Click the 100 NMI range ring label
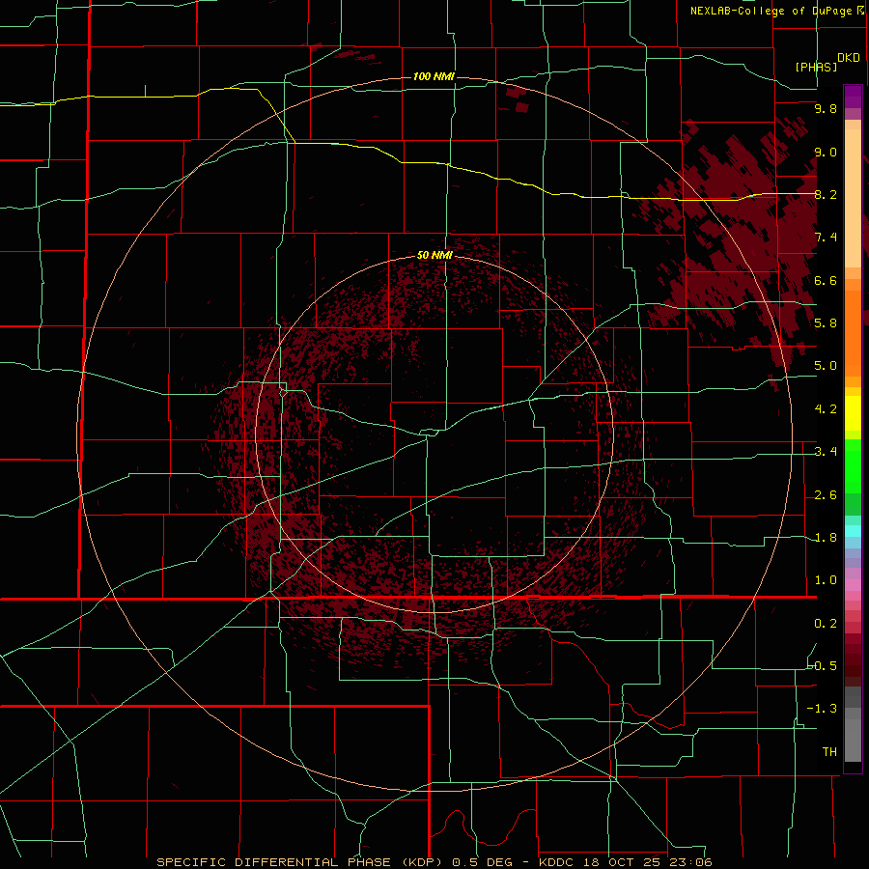 click(x=434, y=76)
